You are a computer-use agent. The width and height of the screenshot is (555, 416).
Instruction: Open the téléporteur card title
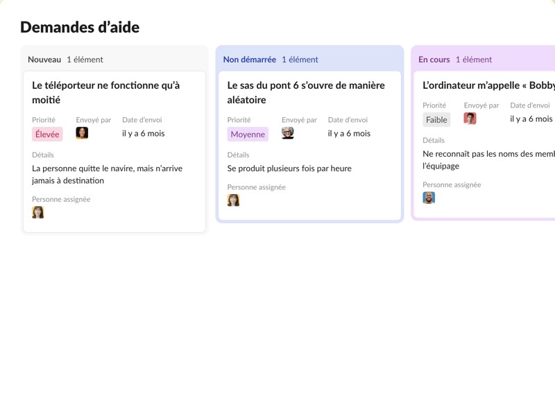point(105,92)
